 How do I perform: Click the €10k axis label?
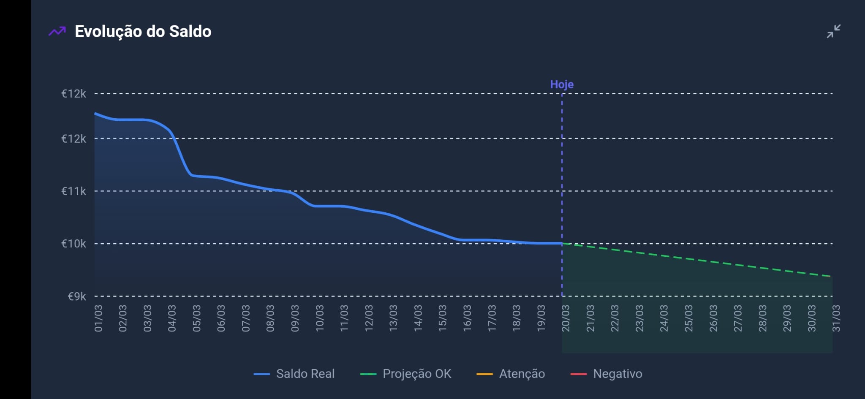73,244
